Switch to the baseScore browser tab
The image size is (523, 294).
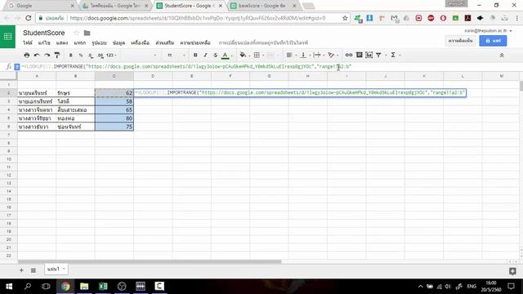263,6
